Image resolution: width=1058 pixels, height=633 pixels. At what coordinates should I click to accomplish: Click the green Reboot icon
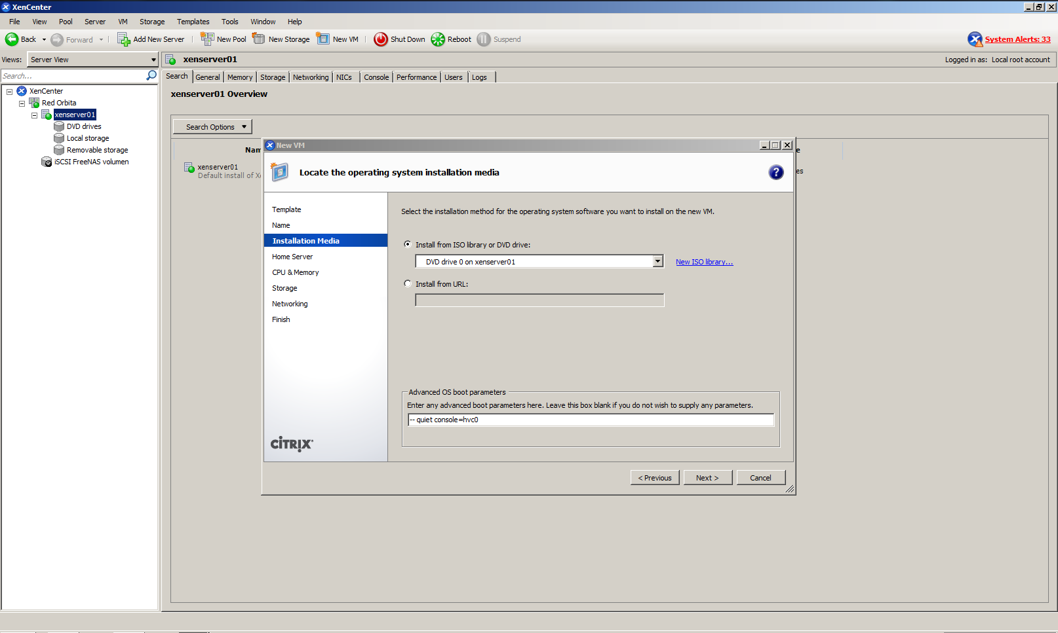(x=438, y=39)
